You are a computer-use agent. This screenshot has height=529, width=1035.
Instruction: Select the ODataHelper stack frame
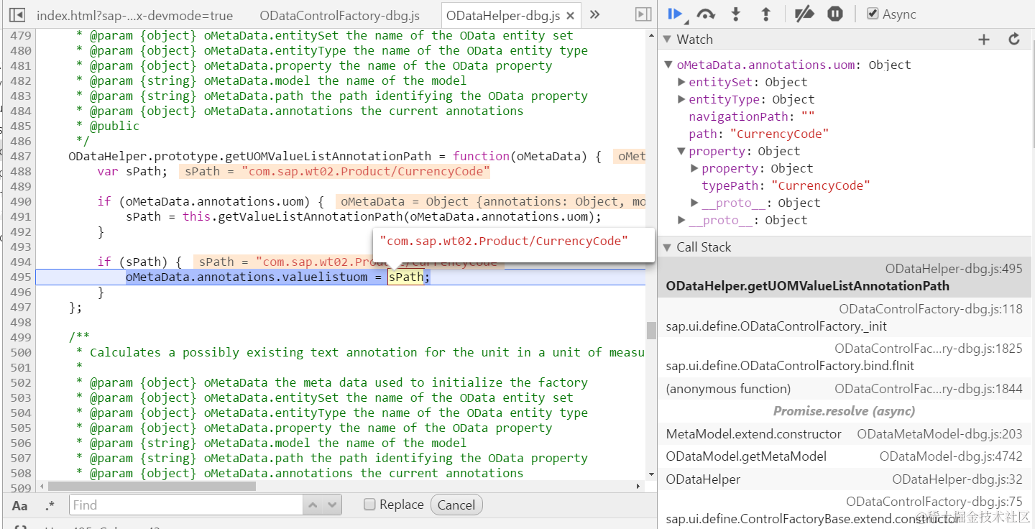(x=845, y=479)
